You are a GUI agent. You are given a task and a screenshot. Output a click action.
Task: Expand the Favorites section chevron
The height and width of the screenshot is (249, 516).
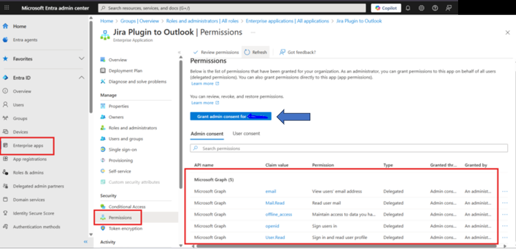(x=82, y=58)
